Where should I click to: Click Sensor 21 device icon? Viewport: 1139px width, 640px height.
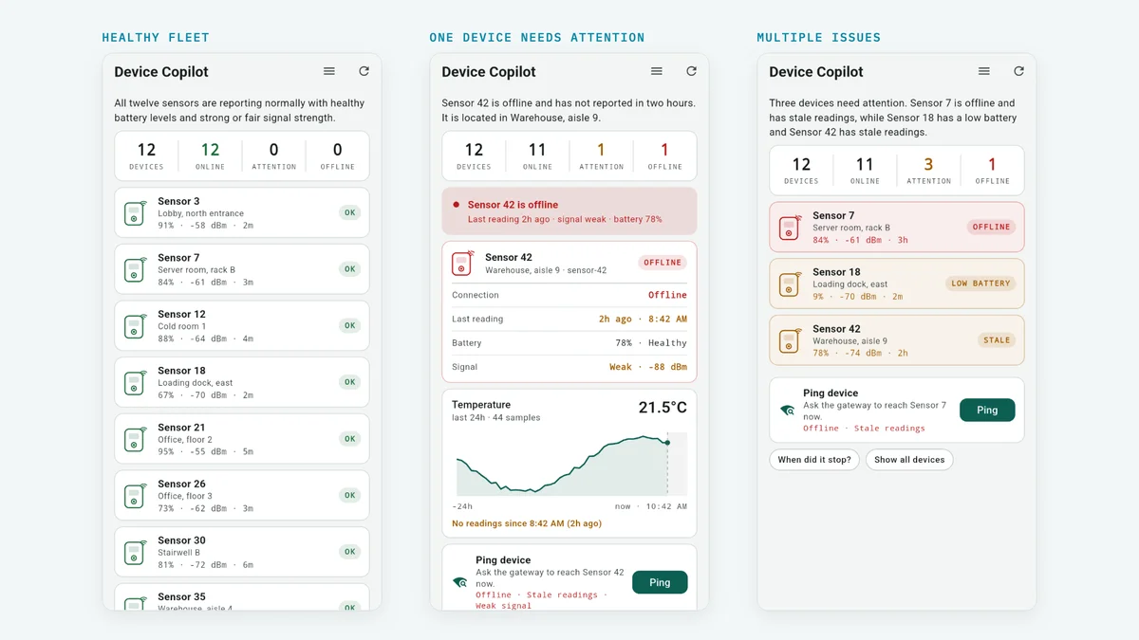pyautogui.click(x=135, y=439)
